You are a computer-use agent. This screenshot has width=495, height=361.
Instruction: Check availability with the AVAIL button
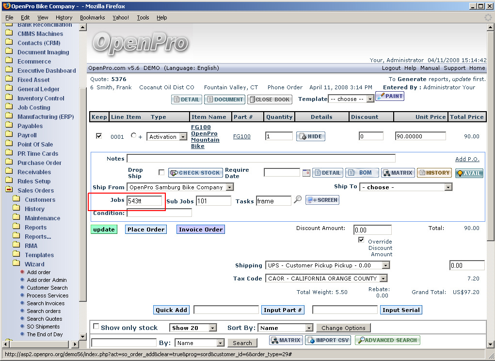point(469,173)
